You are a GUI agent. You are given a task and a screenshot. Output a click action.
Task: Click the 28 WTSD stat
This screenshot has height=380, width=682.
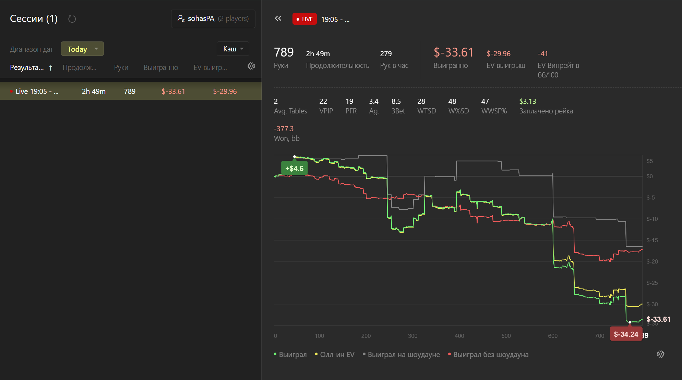click(427, 106)
